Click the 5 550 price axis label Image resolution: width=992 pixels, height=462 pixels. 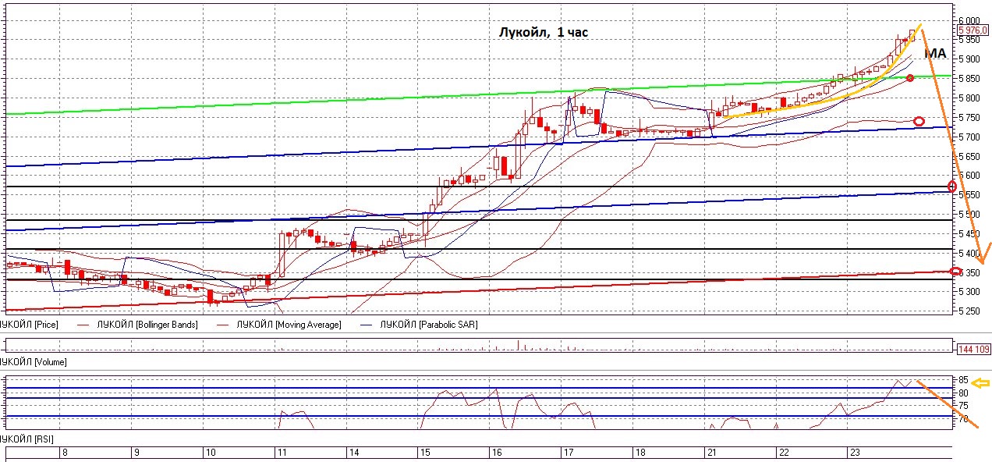tap(969, 195)
